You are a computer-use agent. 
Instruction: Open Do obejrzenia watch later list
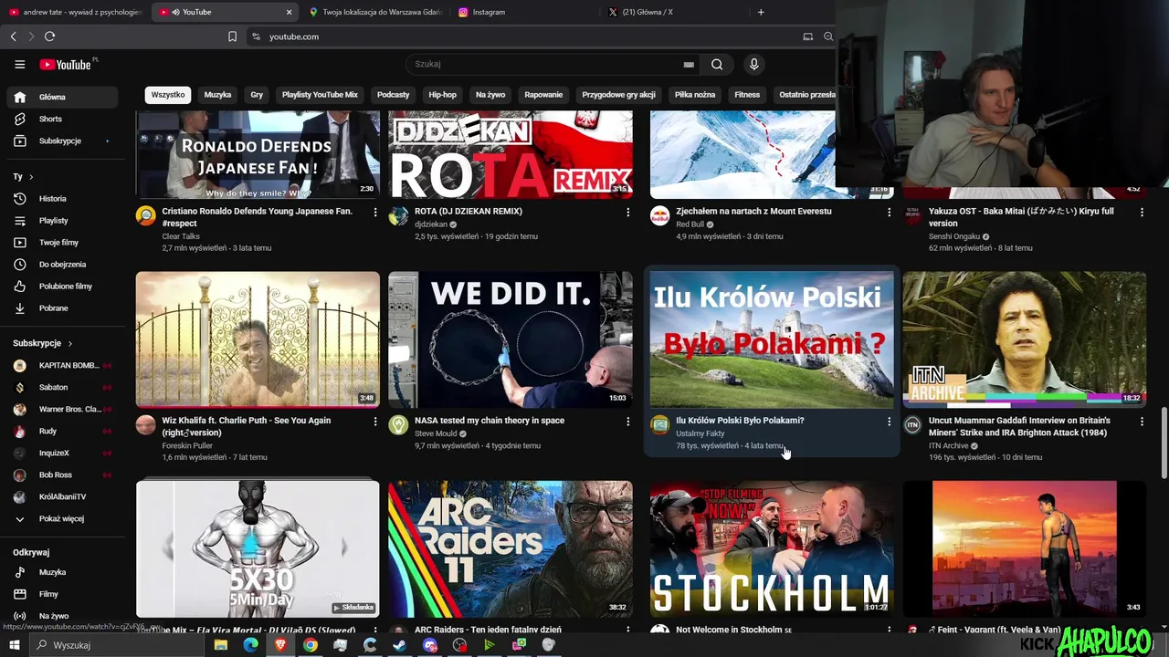[62, 264]
